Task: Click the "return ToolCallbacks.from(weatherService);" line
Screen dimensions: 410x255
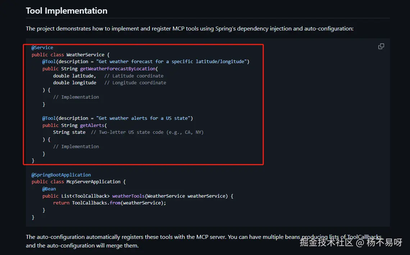Action: click(109, 203)
